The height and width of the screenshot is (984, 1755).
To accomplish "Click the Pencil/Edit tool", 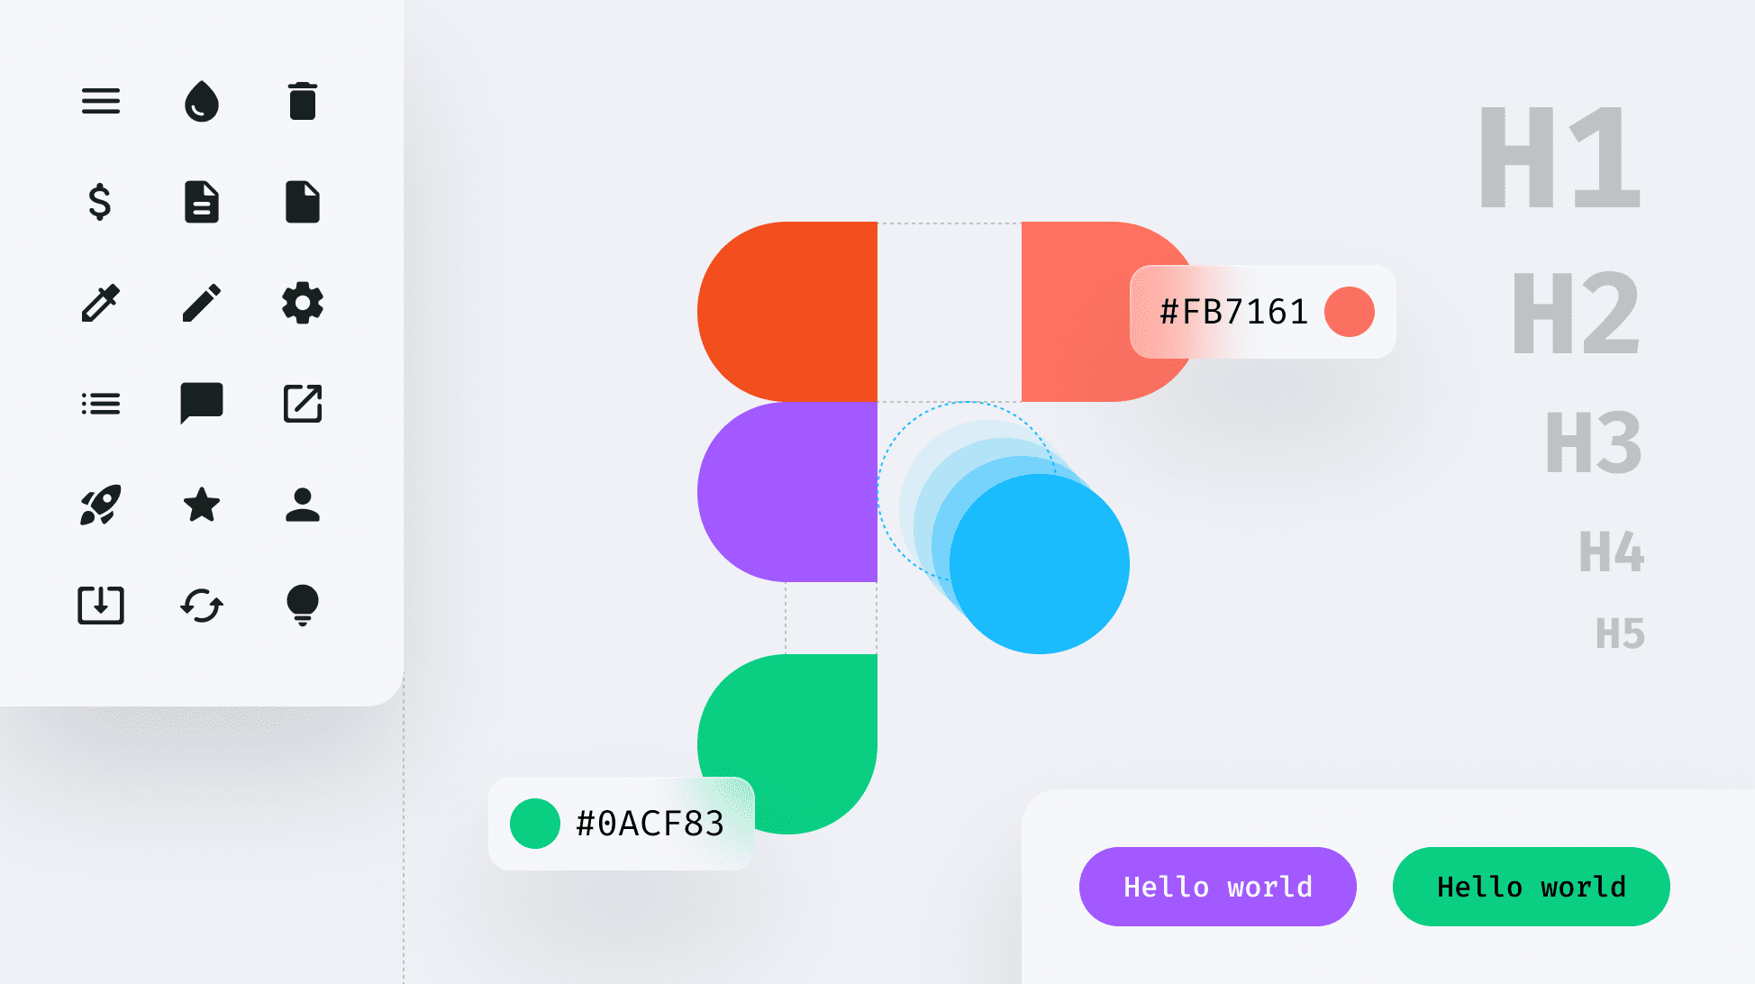I will (199, 303).
